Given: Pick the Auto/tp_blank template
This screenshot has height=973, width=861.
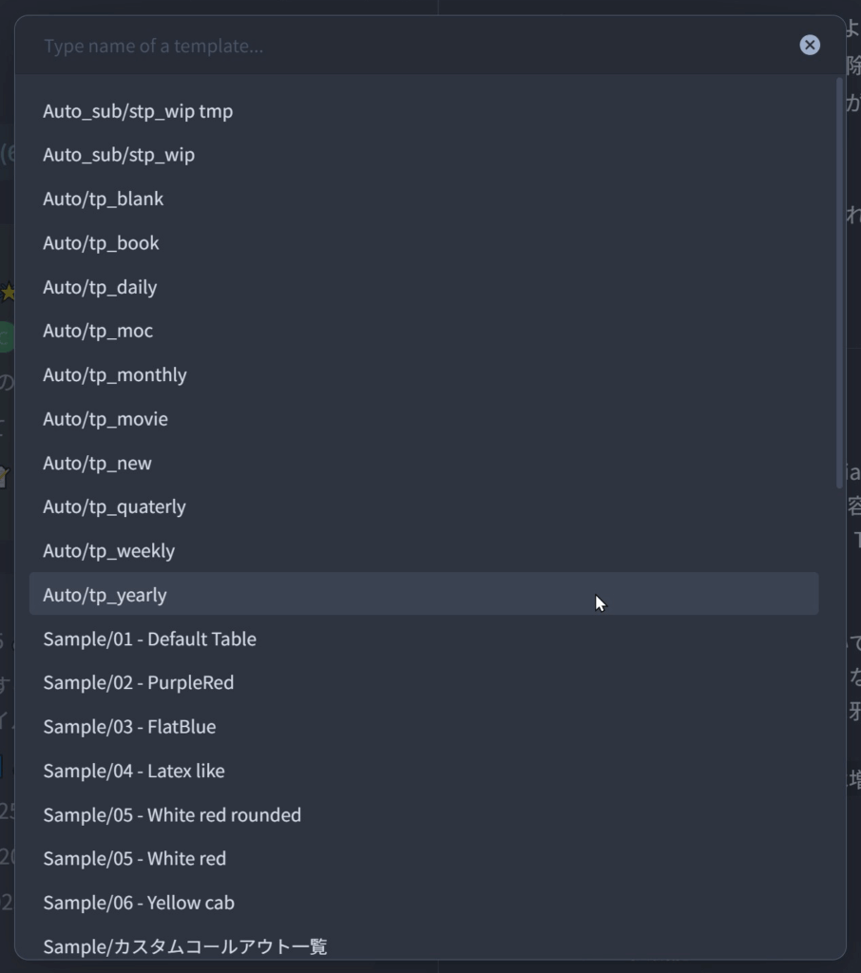Looking at the screenshot, I should (x=104, y=199).
